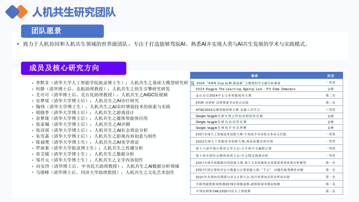Select the AFAC2024金融智能创新大赛 row
This screenshot has height=202, width=359.
(227, 109)
